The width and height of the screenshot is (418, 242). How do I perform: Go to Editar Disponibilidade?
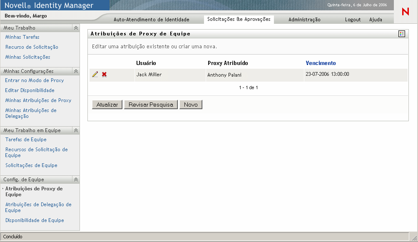[x=30, y=90]
